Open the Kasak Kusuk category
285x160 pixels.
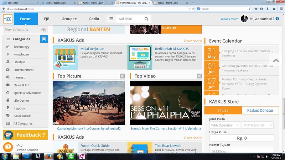[x=22, y=116]
